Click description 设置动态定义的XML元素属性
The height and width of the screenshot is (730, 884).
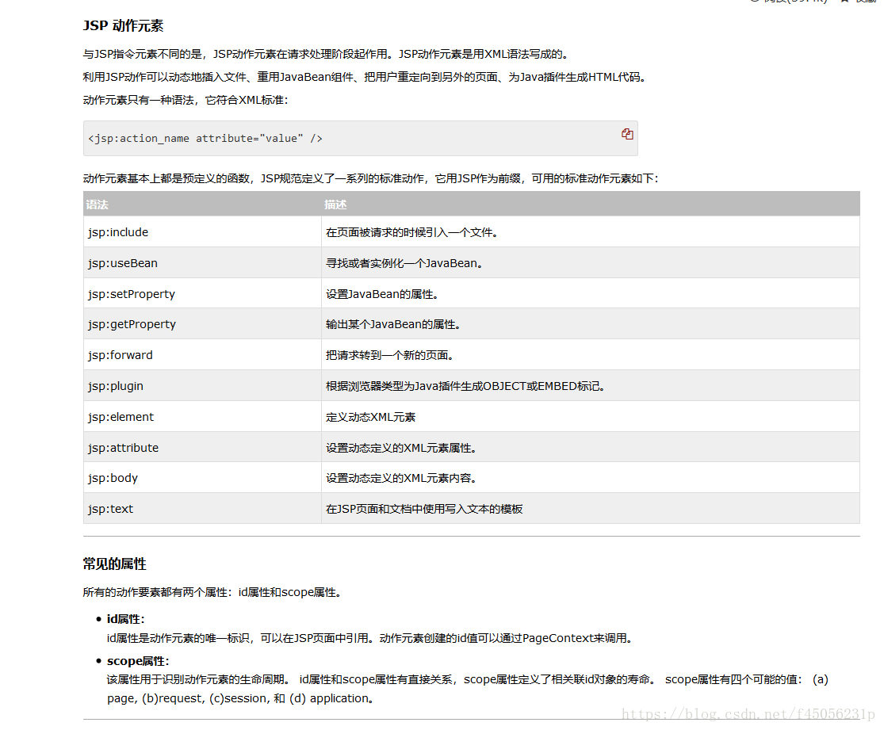coord(401,448)
